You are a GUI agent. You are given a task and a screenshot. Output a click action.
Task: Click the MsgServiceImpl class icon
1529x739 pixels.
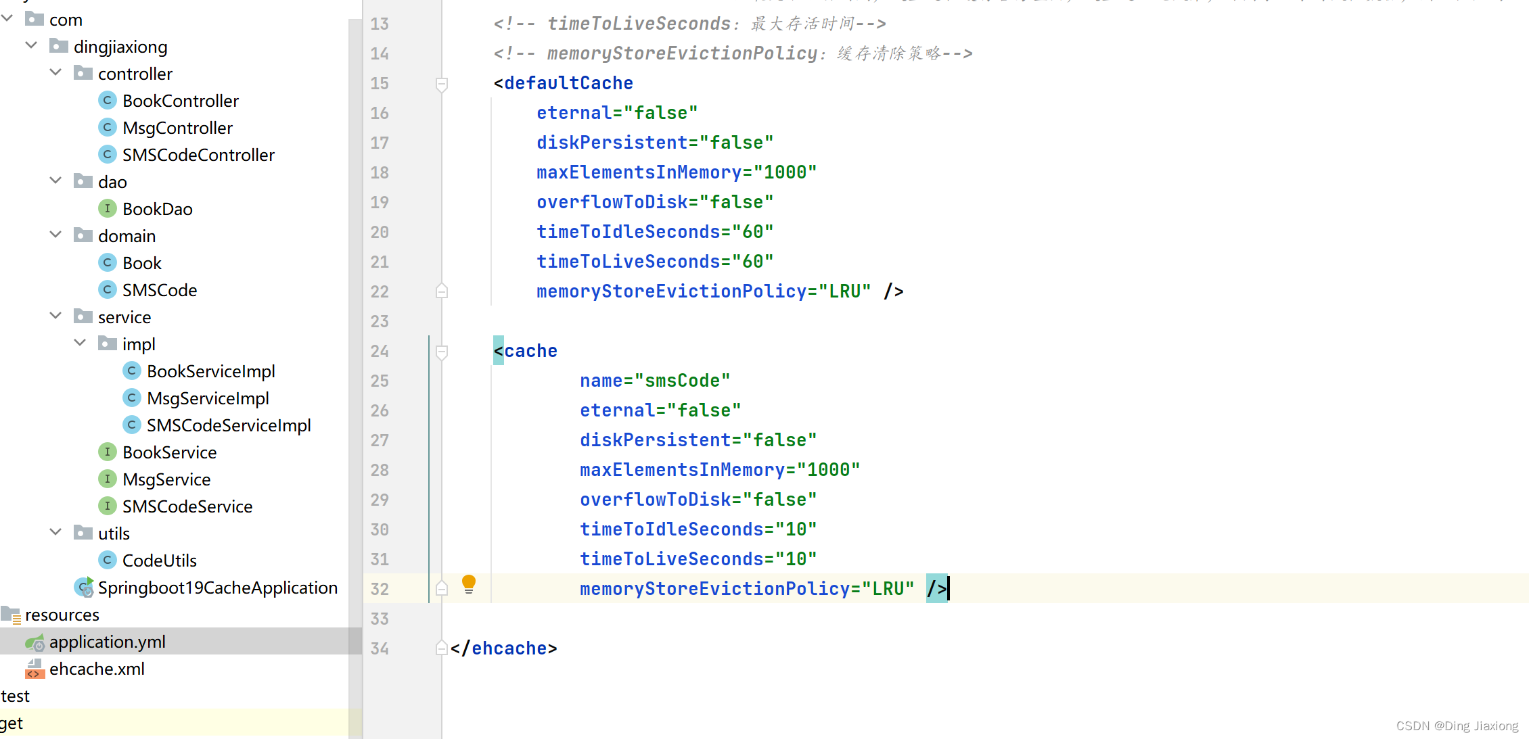(x=131, y=398)
